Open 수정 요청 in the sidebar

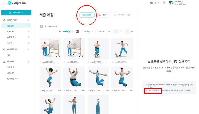pos(11,37)
